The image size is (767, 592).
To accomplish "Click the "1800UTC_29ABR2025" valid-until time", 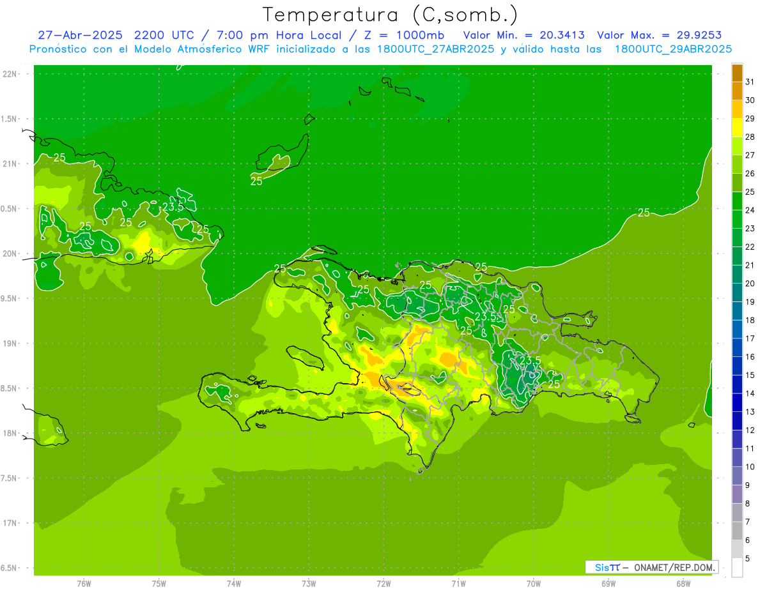I will click(673, 49).
